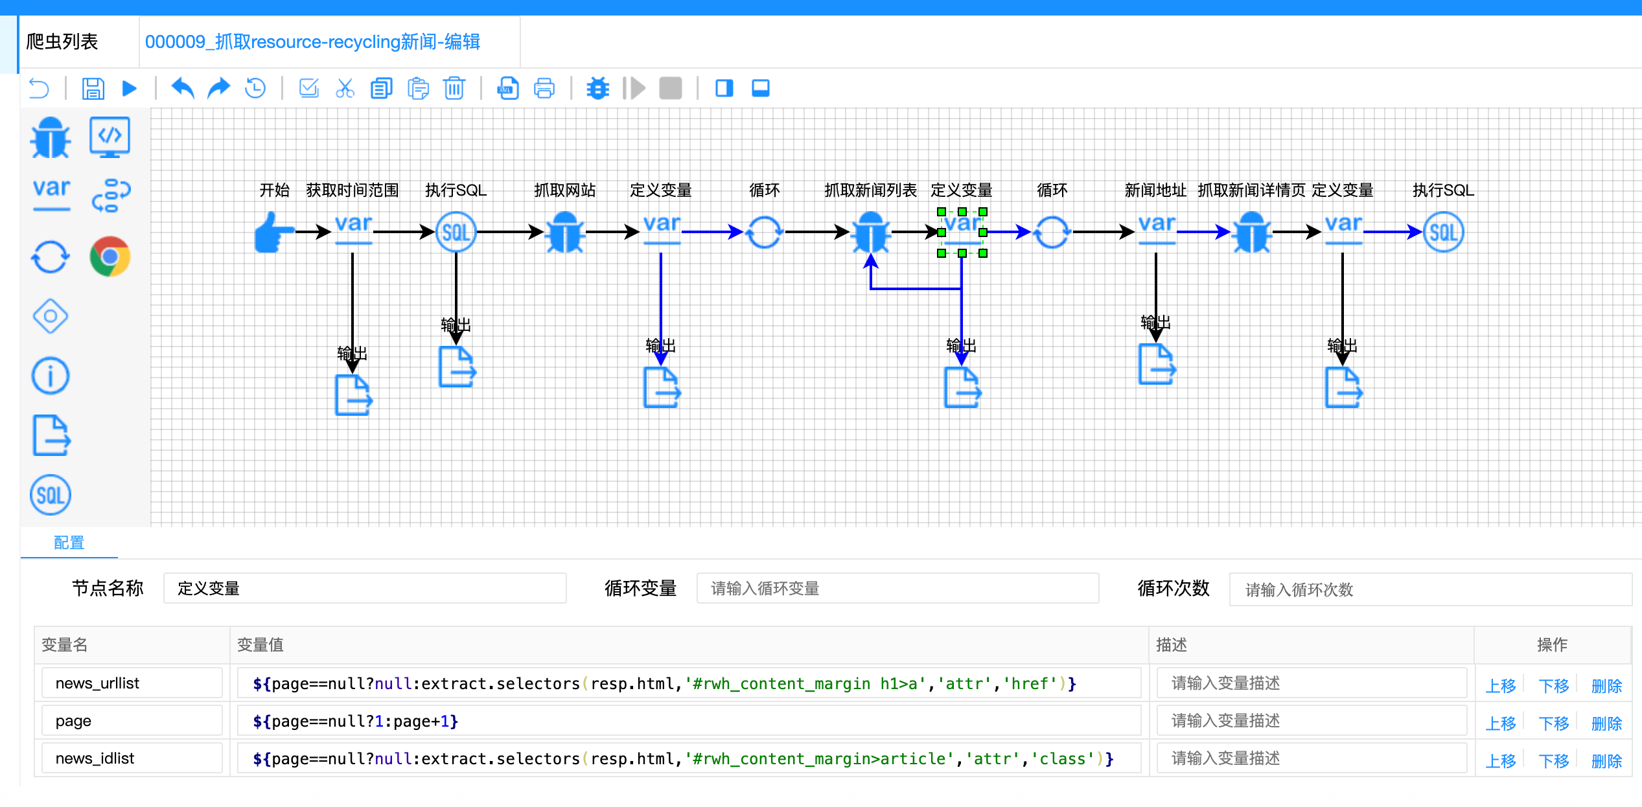The width and height of the screenshot is (1642, 807).
Task: Click 下移 for the page variable row
Action: pyautogui.click(x=1553, y=723)
